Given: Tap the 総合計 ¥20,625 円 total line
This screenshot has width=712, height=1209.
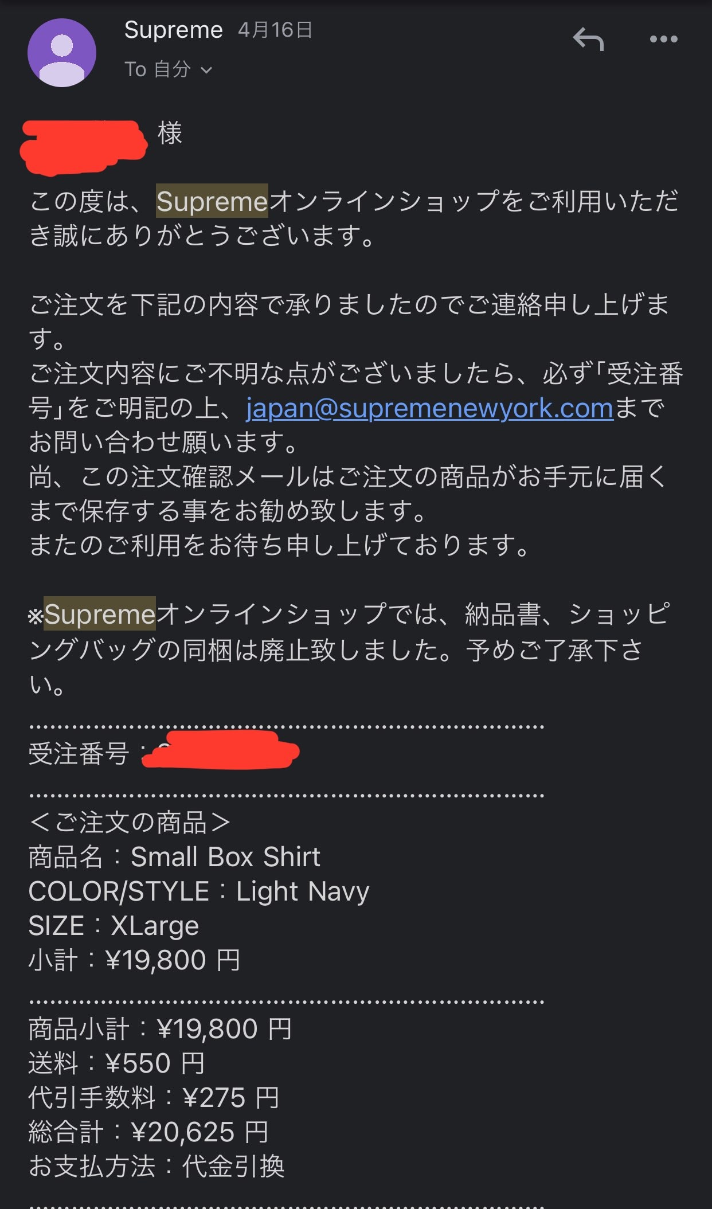Looking at the screenshot, I should click(x=149, y=1132).
